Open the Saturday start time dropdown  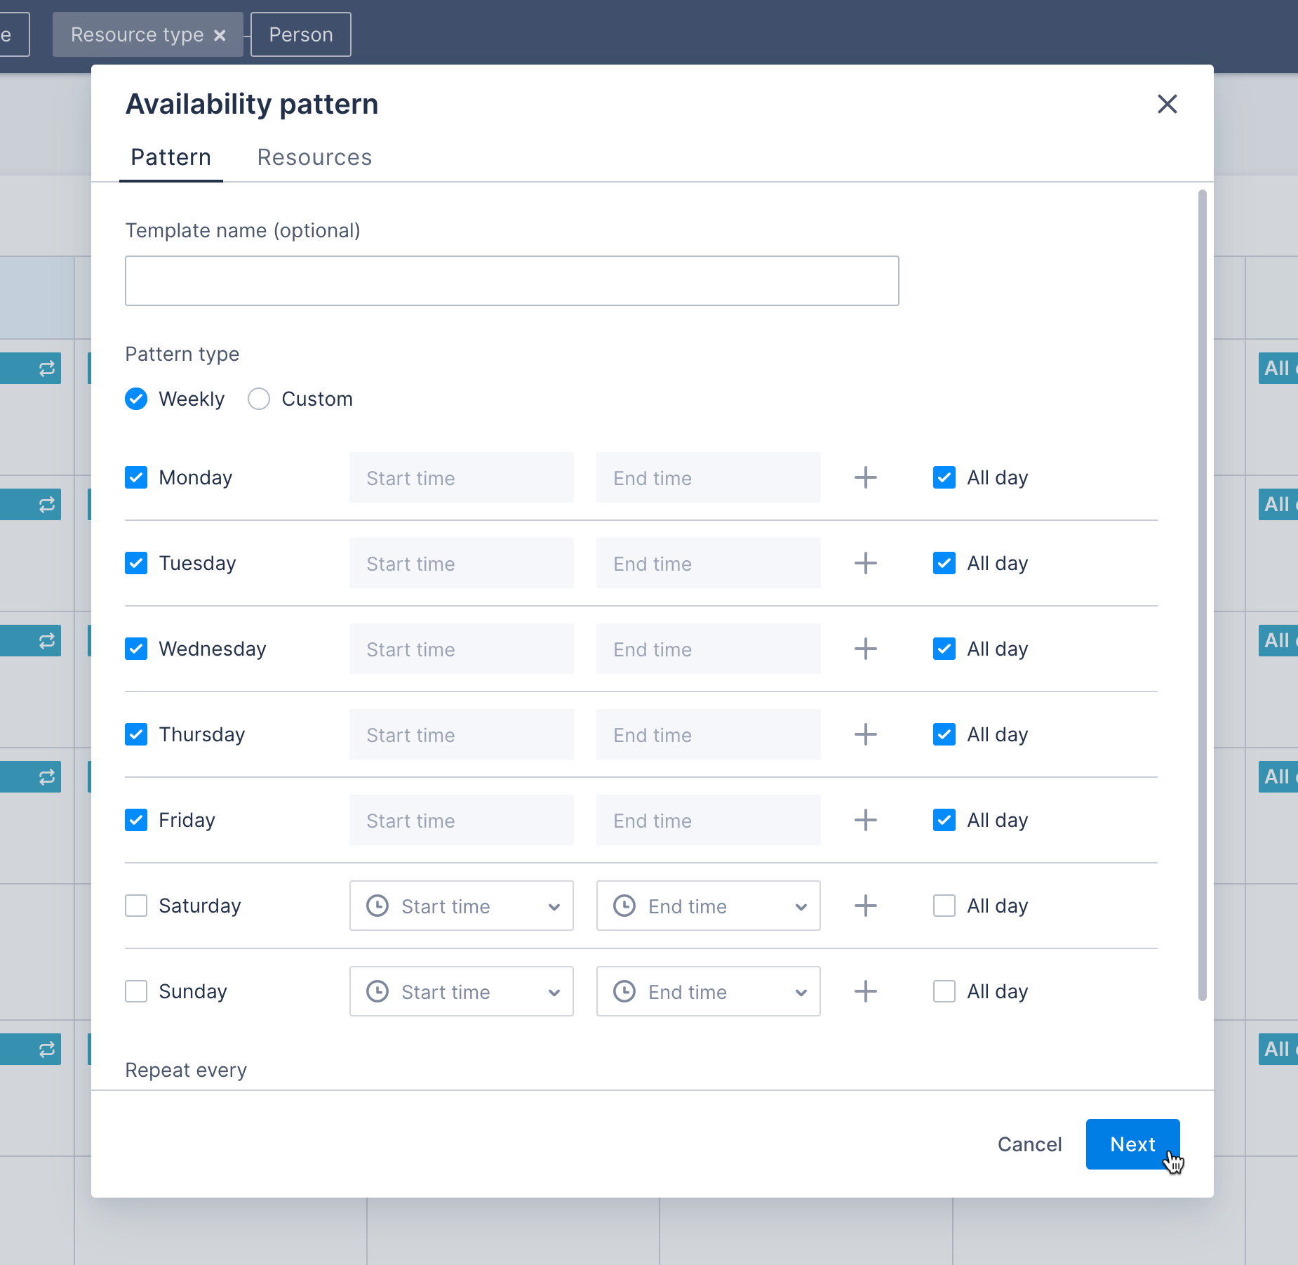tap(555, 906)
